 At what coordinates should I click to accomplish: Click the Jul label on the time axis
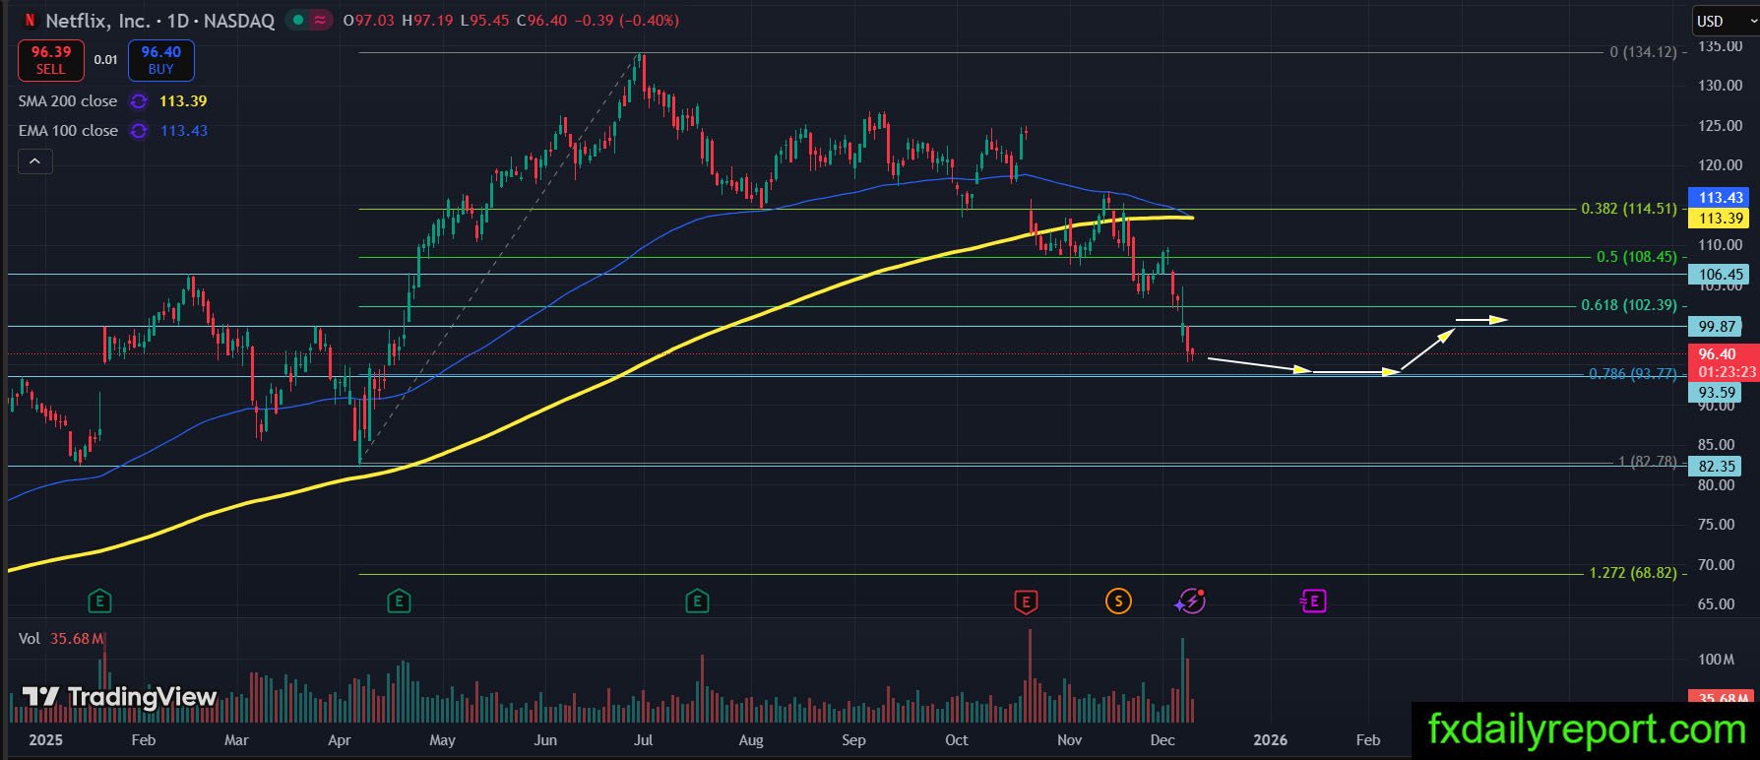point(643,740)
